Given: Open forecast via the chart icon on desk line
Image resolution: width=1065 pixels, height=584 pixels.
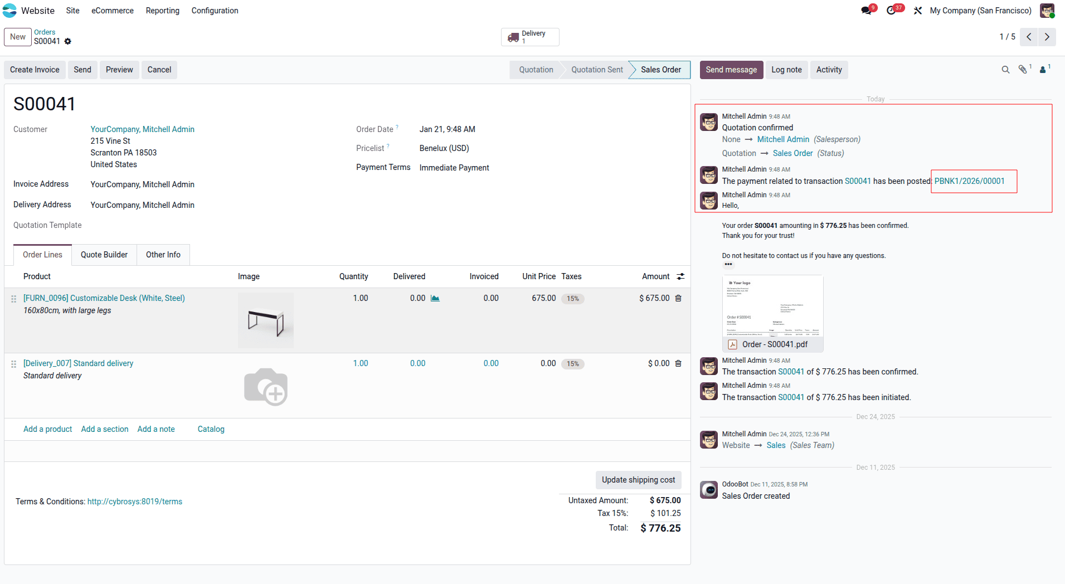Looking at the screenshot, I should (435, 298).
